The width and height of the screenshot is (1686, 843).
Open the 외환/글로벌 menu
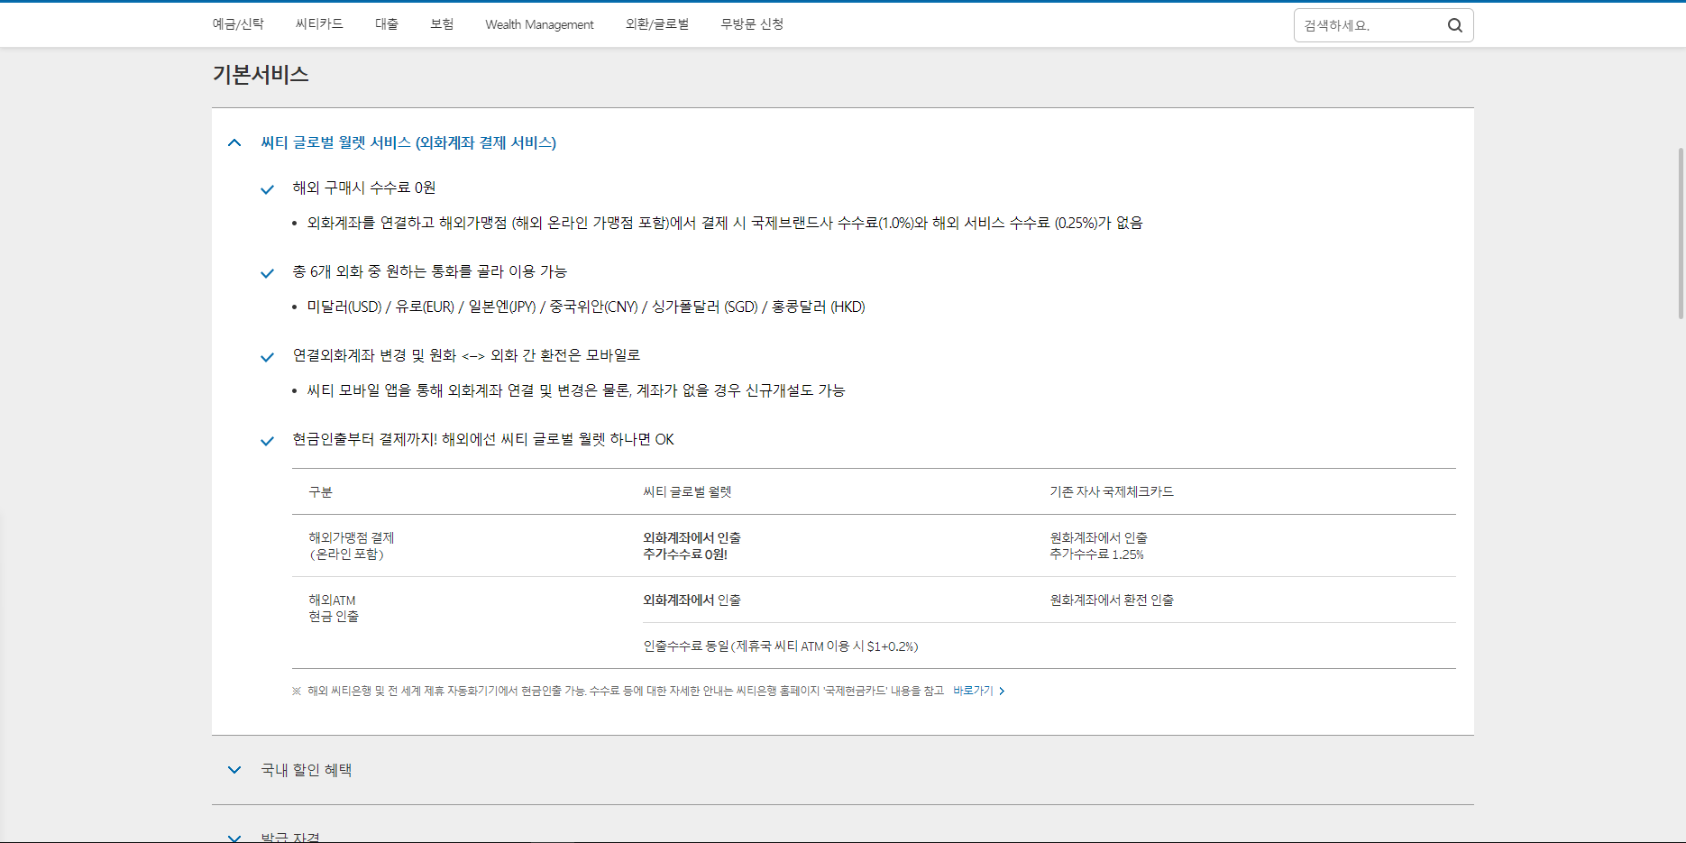point(657,24)
